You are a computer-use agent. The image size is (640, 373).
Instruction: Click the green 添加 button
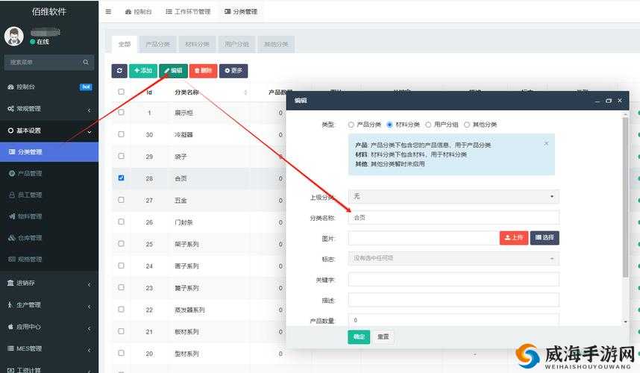(143, 71)
